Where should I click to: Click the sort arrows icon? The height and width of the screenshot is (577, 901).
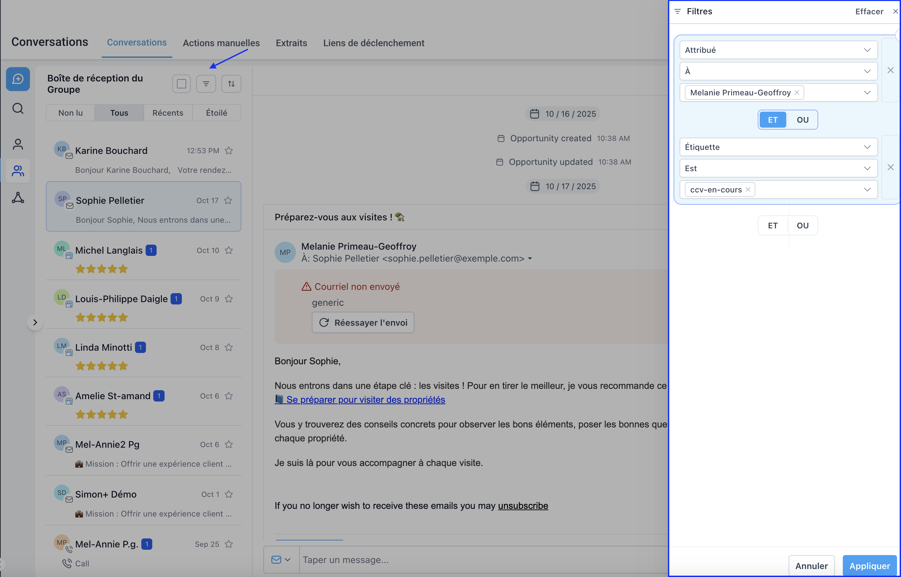click(231, 83)
